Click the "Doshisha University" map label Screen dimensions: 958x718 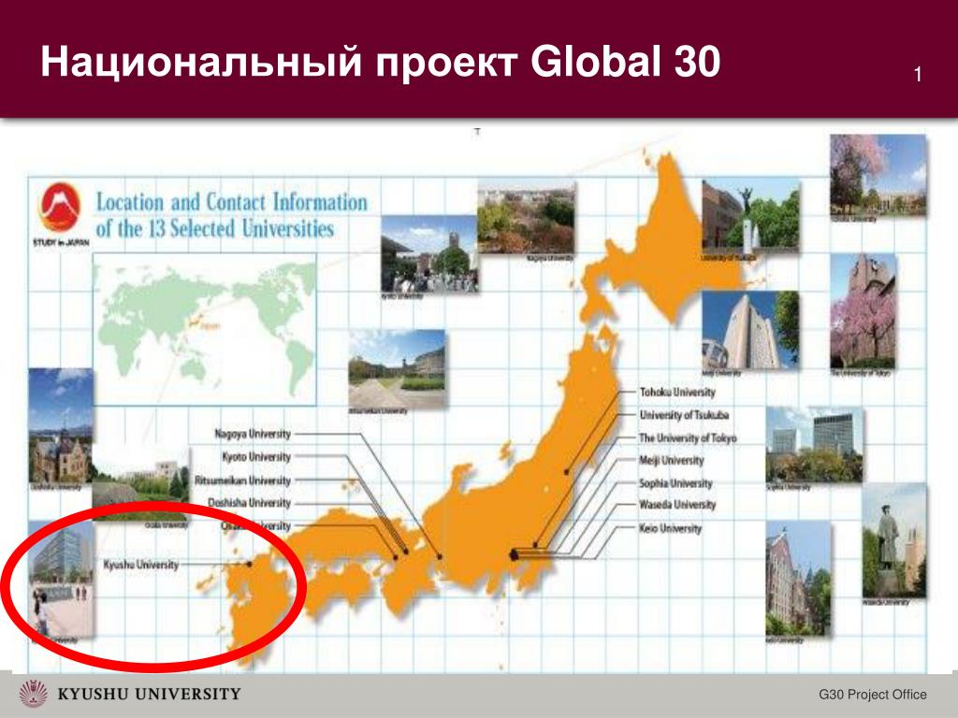[249, 503]
